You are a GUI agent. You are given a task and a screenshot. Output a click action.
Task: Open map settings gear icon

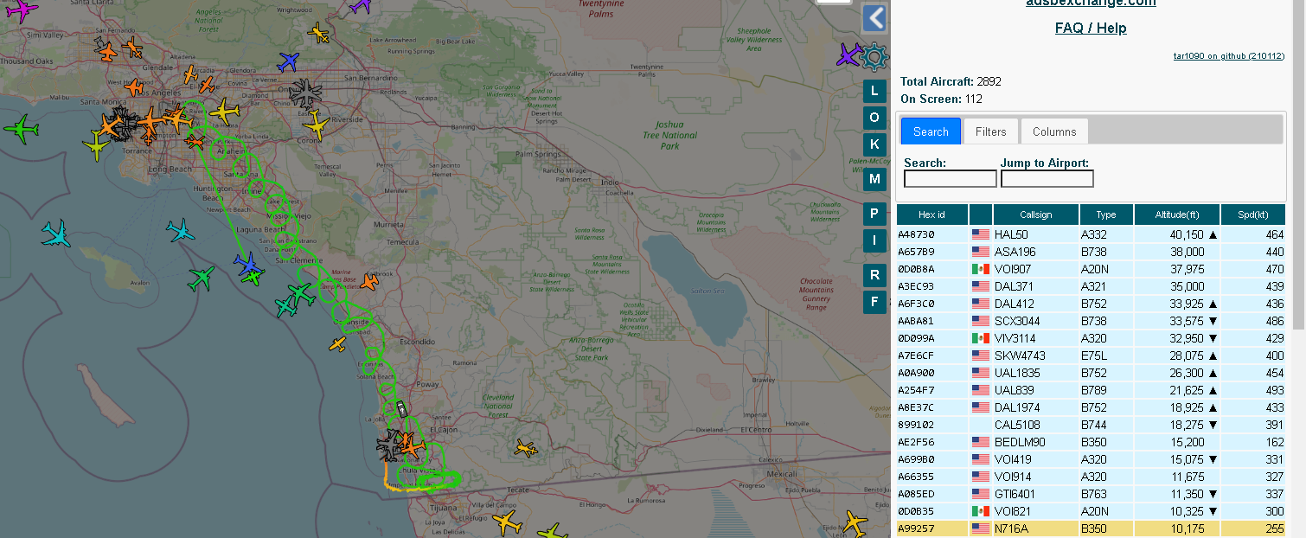click(x=874, y=58)
